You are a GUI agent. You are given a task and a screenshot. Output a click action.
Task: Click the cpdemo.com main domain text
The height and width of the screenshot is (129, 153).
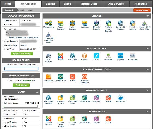click(x=11, y=99)
